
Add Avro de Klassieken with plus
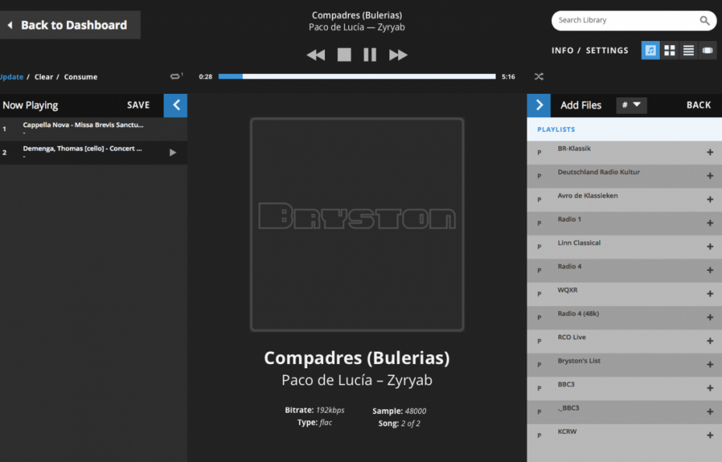(710, 200)
